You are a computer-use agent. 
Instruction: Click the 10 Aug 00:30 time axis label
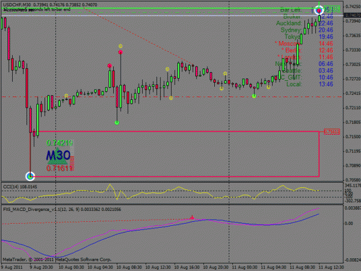pos(71,268)
